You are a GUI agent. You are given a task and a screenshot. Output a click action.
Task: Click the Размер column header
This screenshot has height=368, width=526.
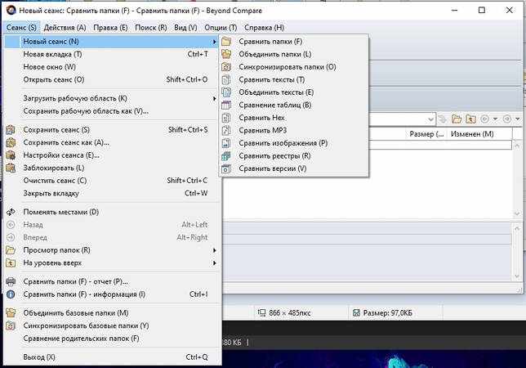[x=426, y=134]
